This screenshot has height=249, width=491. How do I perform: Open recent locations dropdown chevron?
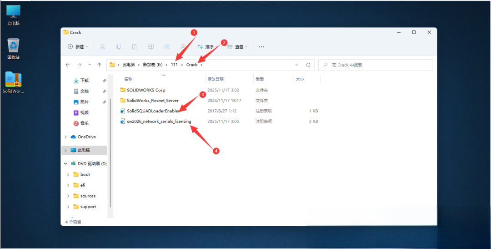pos(90,65)
